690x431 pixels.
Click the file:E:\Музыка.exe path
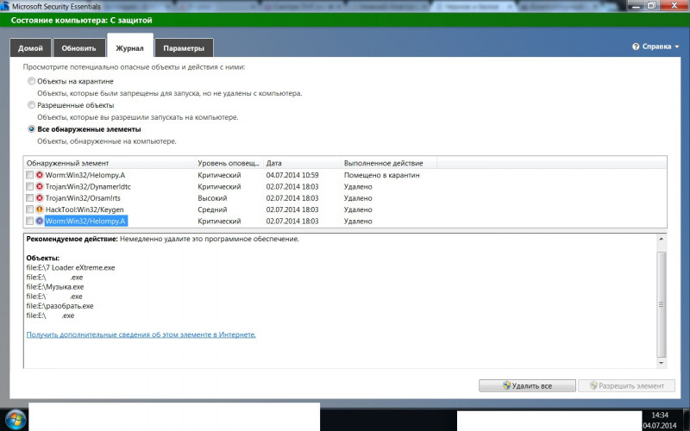(x=55, y=287)
